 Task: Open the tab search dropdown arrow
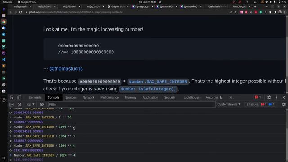[266, 7]
